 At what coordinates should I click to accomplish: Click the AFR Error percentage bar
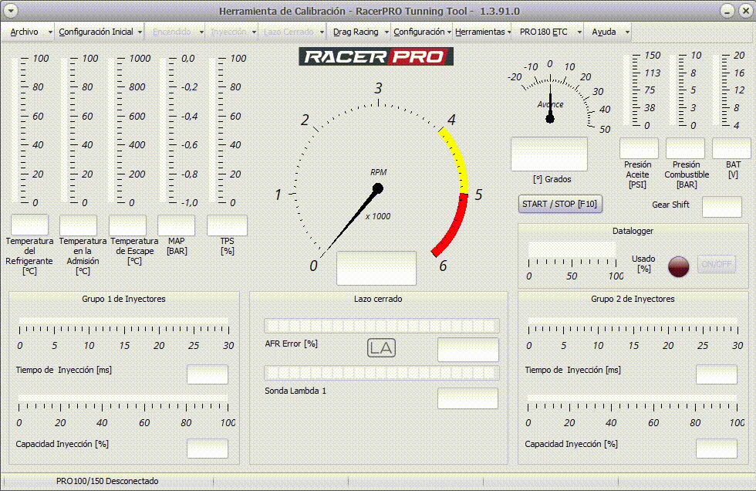pos(381,326)
